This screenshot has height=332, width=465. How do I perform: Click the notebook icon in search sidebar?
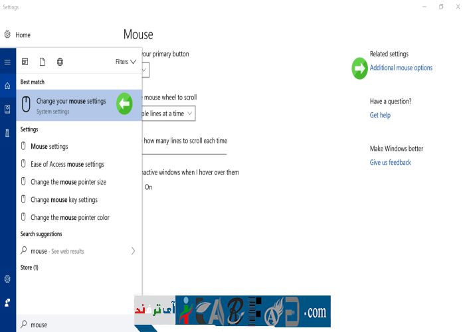point(7,109)
